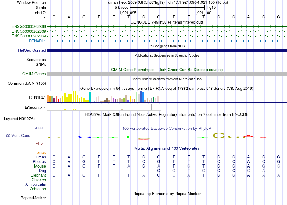The width and height of the screenshot is (287, 205).
Task: Open OMIM Gene Phenotypes track title
Action: tap(167, 70)
